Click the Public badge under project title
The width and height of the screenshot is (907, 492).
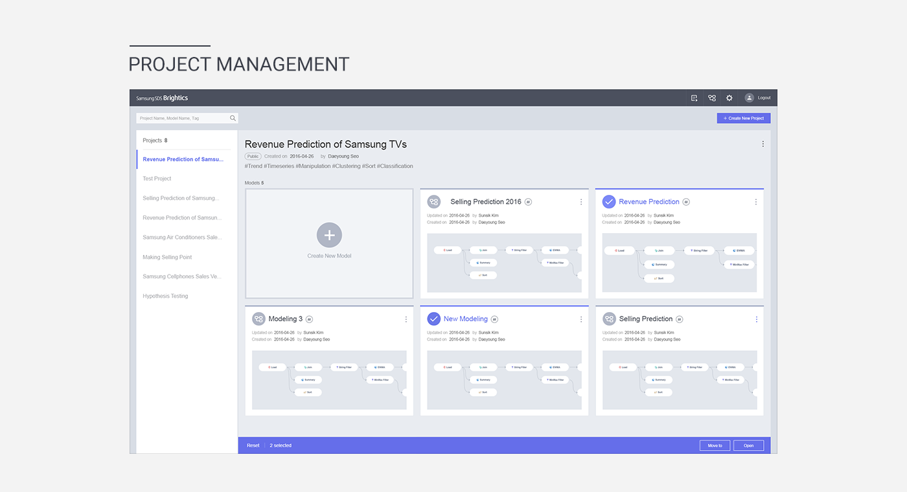253,157
